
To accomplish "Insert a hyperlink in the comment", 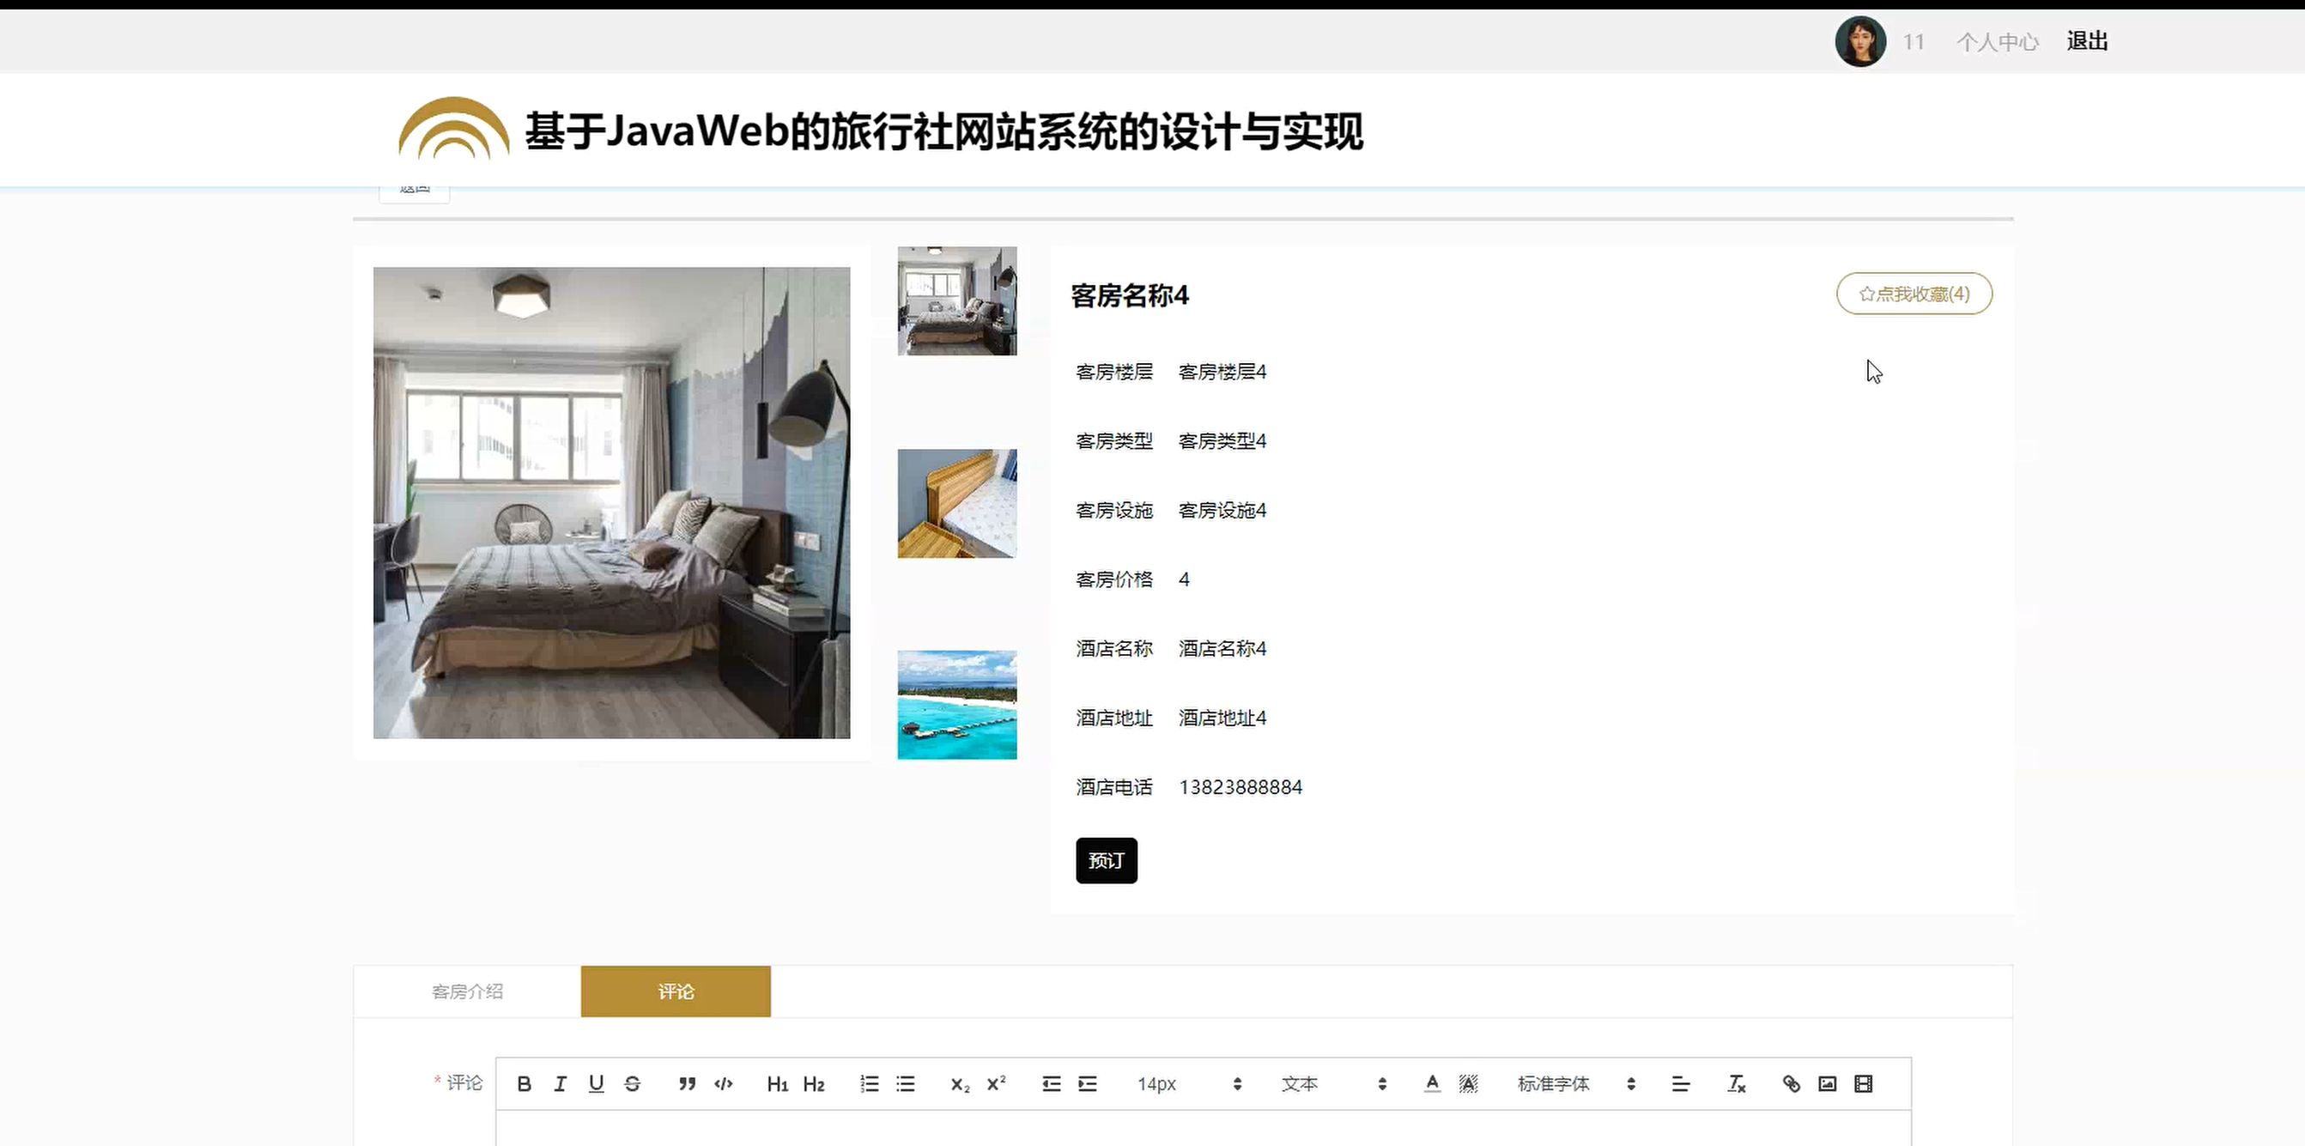I will 1792,1083.
